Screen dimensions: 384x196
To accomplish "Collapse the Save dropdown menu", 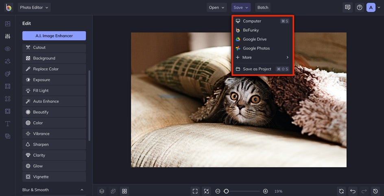I will click(241, 7).
